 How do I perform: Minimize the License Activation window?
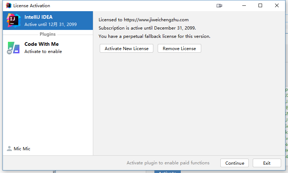pos(244,5)
